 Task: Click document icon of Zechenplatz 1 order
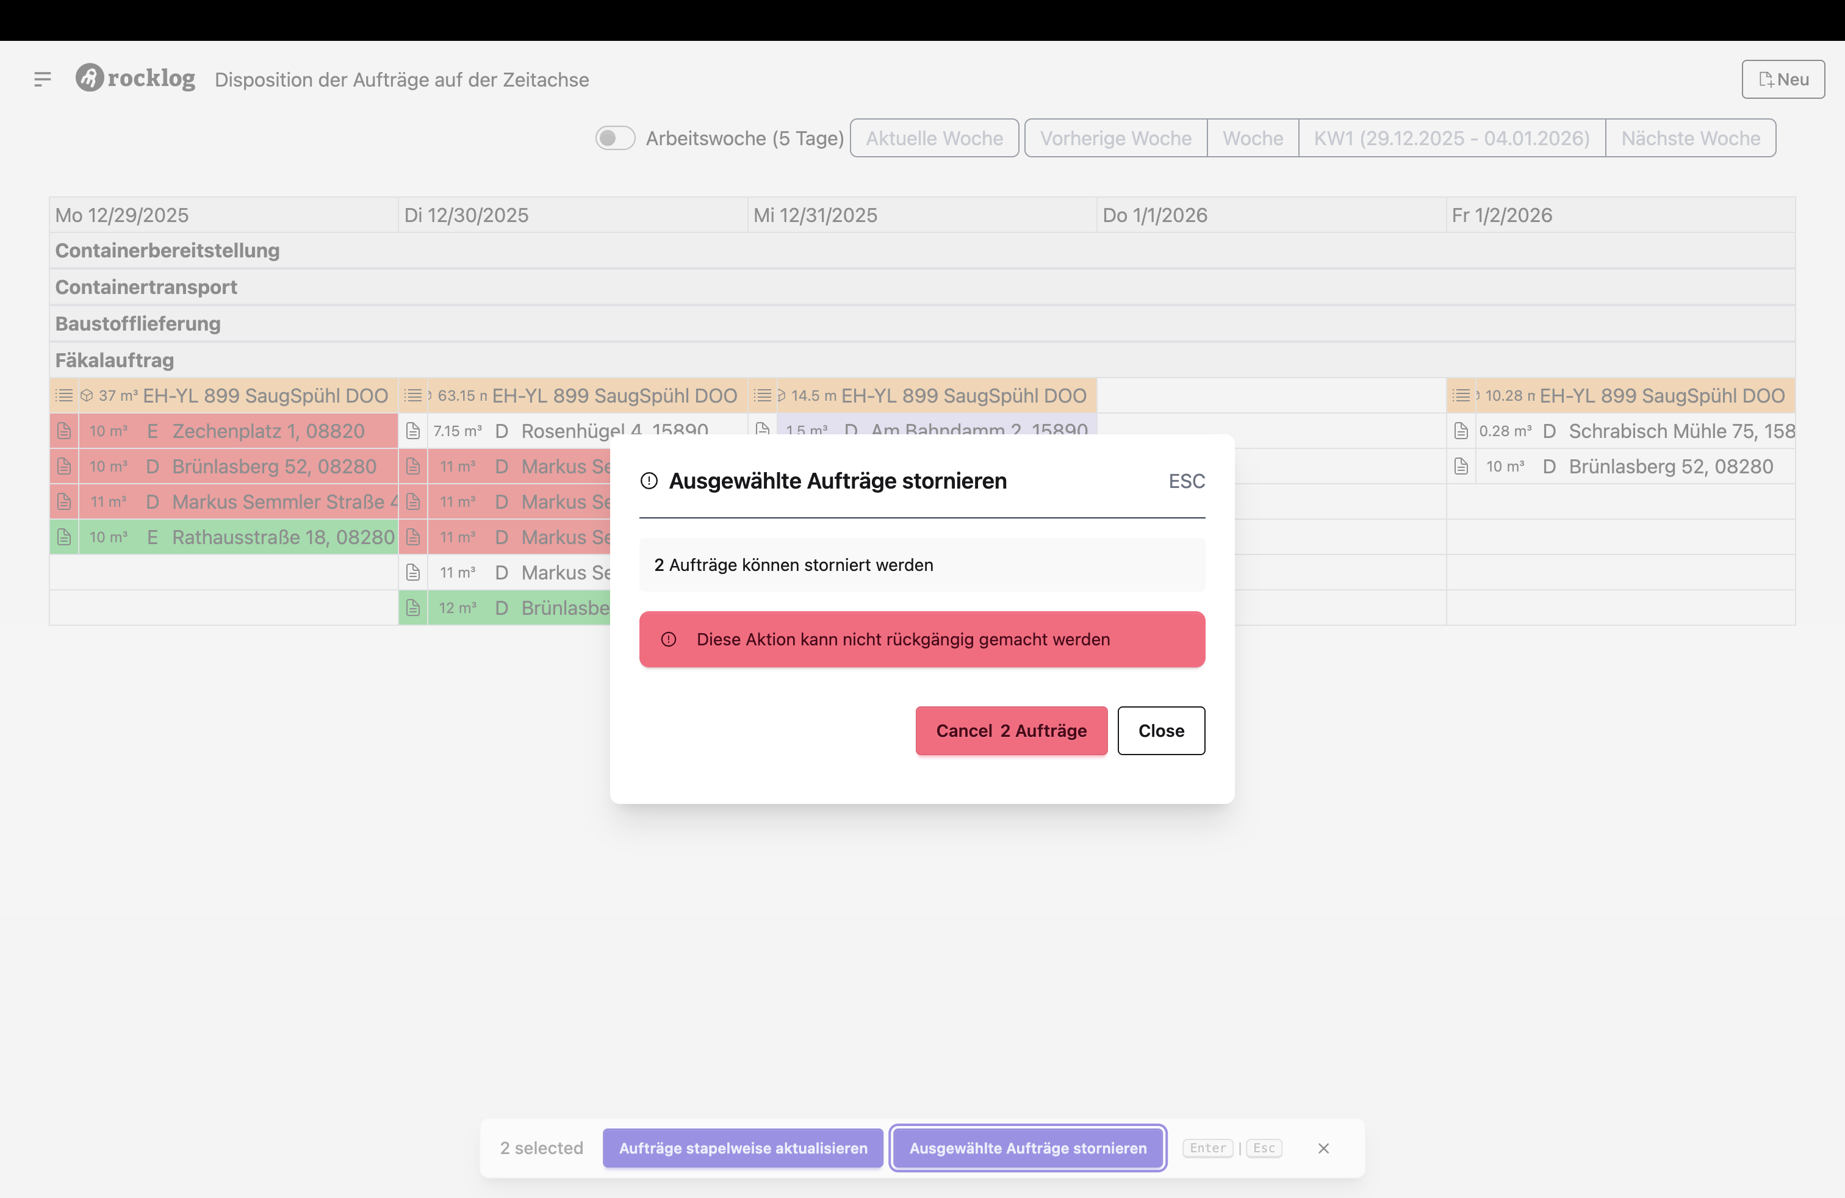pos(64,431)
